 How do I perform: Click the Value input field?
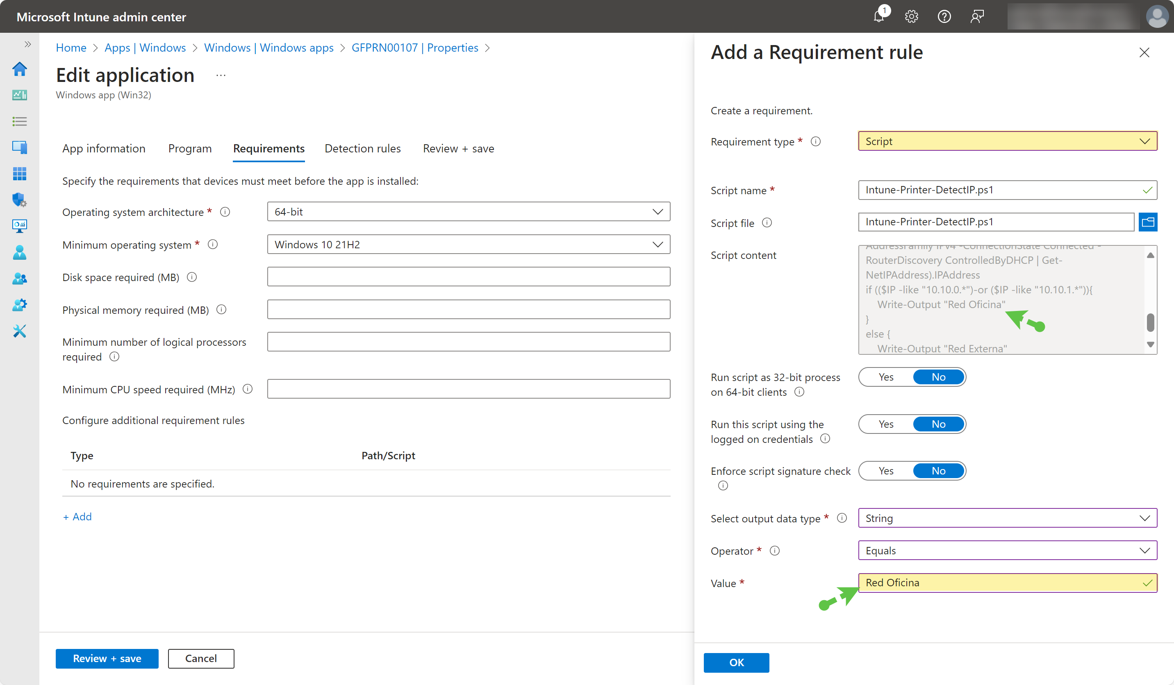[1007, 583]
